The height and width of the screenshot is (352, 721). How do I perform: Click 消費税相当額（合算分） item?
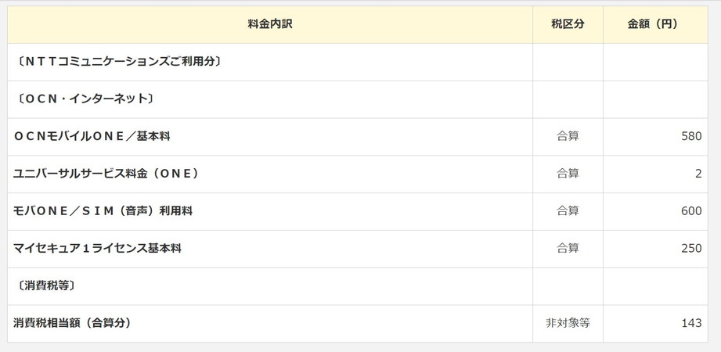[x=72, y=323]
